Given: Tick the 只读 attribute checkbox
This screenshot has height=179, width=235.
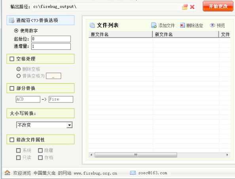Looking at the screenshot, I should click(18, 158).
